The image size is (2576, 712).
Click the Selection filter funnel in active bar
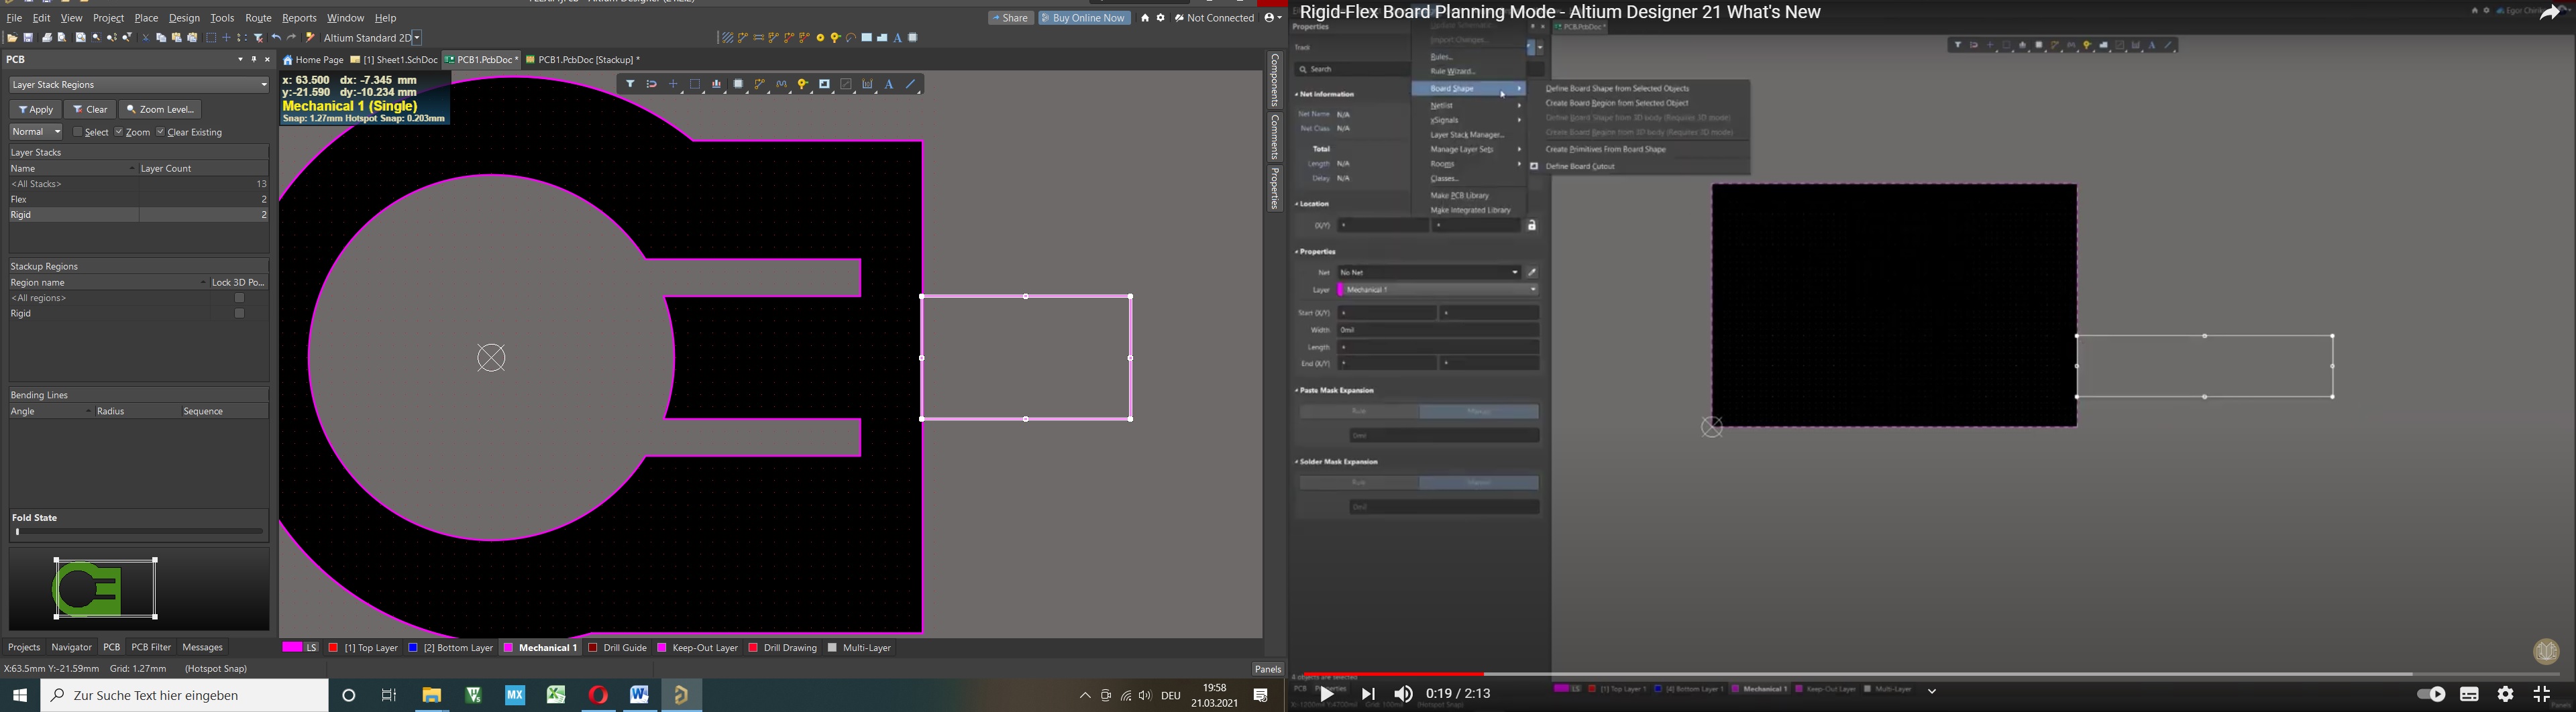point(630,85)
